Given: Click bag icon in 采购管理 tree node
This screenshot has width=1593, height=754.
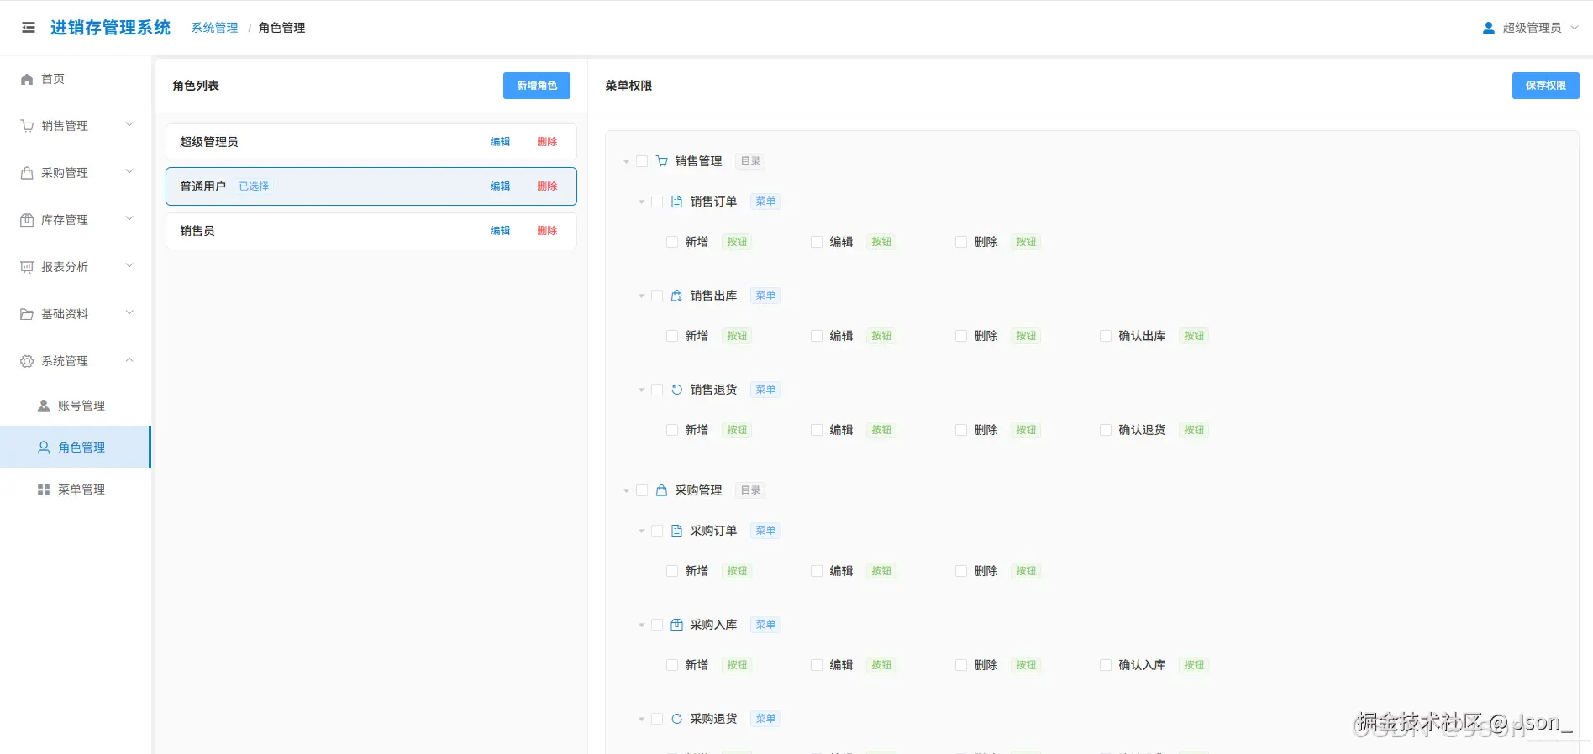Looking at the screenshot, I should coord(662,490).
